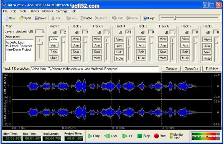Screen dimensions: 224x144
Task: Click the Zoom In button
Action: click(171, 69)
